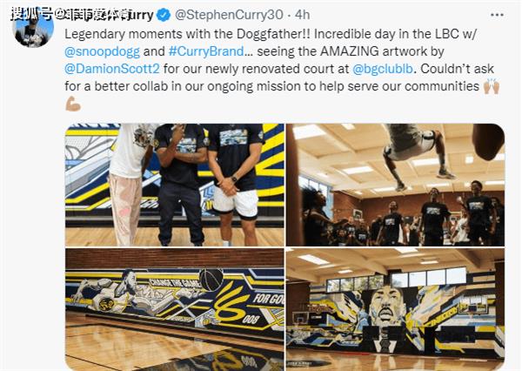522x371 pixels.
Task: Click the flexed bicep emoji
Action: (73, 104)
